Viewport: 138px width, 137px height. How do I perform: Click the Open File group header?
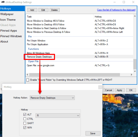[x=33, y=61]
